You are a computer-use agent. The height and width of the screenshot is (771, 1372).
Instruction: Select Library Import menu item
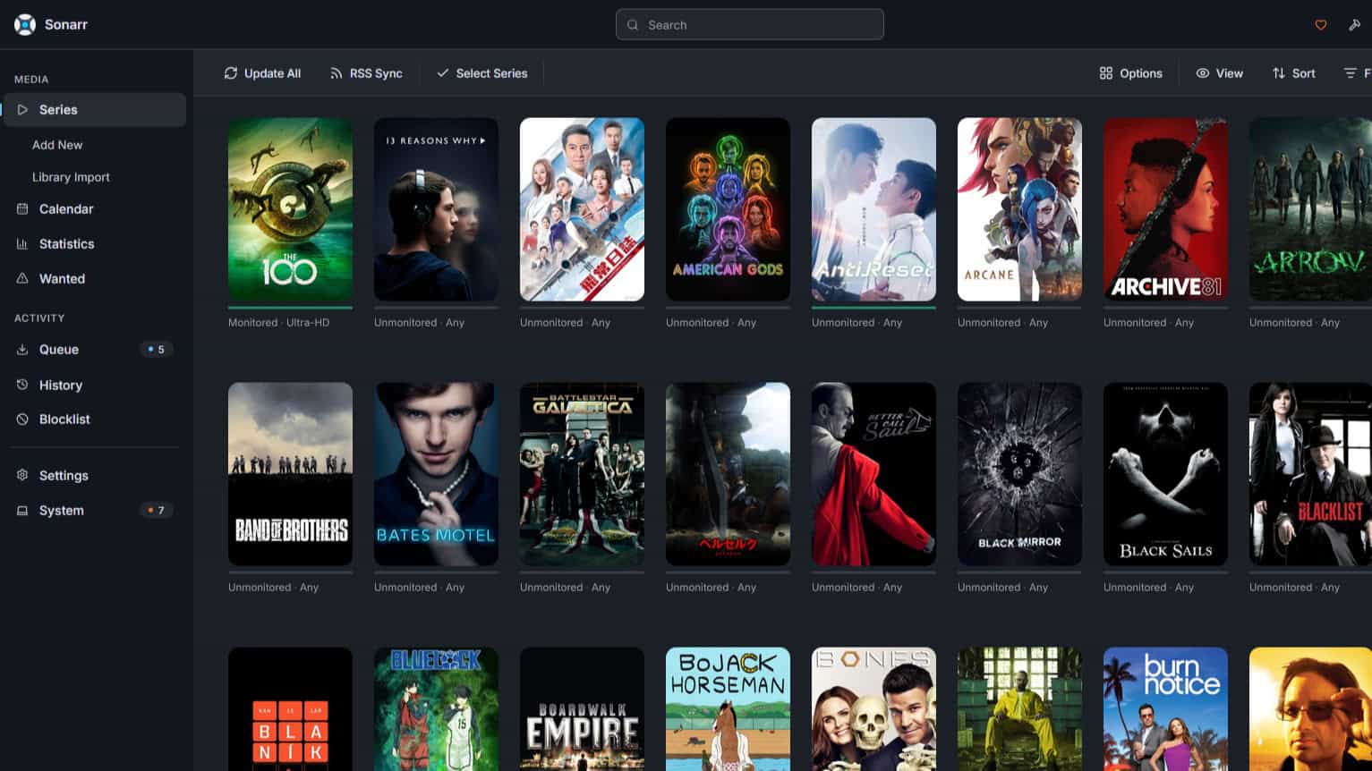click(x=71, y=177)
